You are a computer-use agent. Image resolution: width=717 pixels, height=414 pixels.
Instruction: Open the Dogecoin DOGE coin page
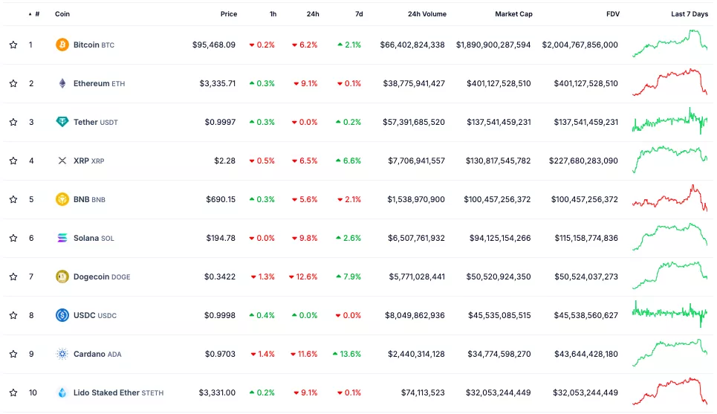tap(102, 276)
